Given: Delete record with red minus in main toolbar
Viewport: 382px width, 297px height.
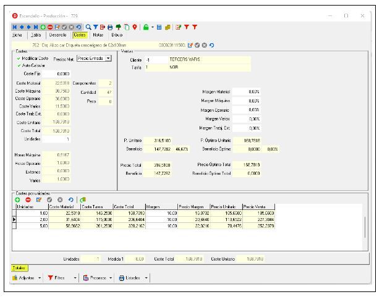Looking at the screenshot, I should tap(50, 27).
